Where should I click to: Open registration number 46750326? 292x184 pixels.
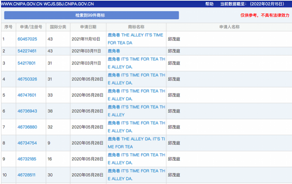27,79
